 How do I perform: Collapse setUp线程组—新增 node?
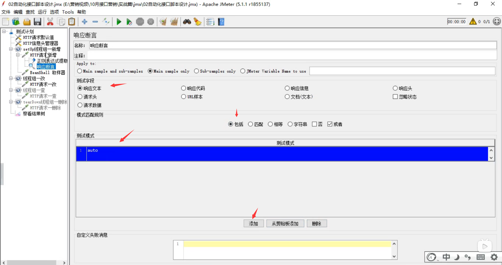pos(11,49)
